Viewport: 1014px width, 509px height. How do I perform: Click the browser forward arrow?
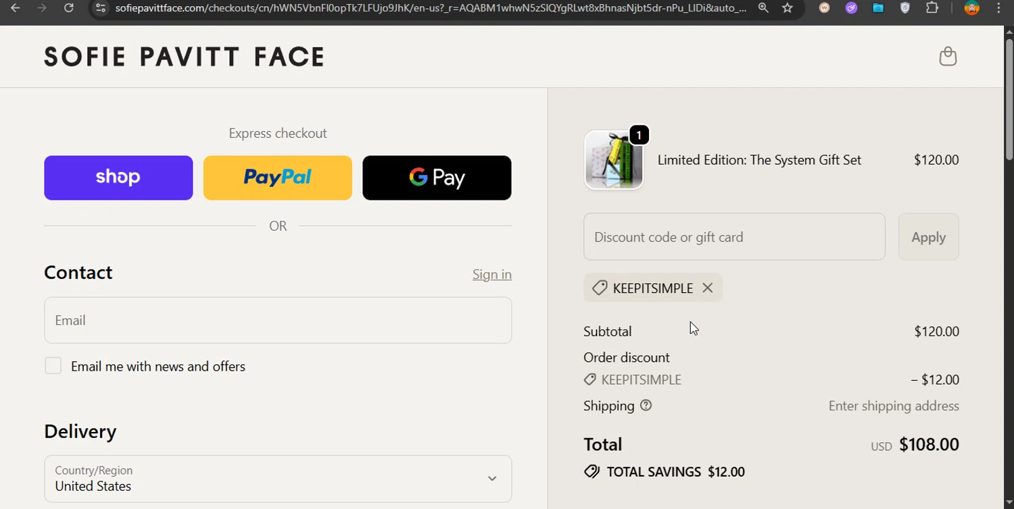click(x=42, y=8)
